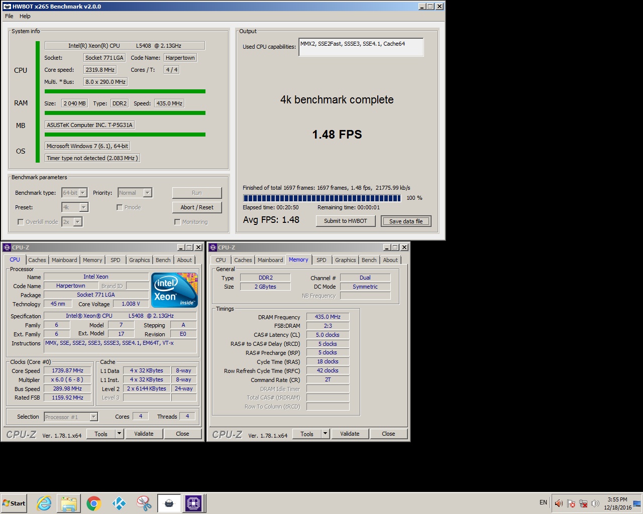Click the Core Voltage value 1.008 V

coord(131,304)
